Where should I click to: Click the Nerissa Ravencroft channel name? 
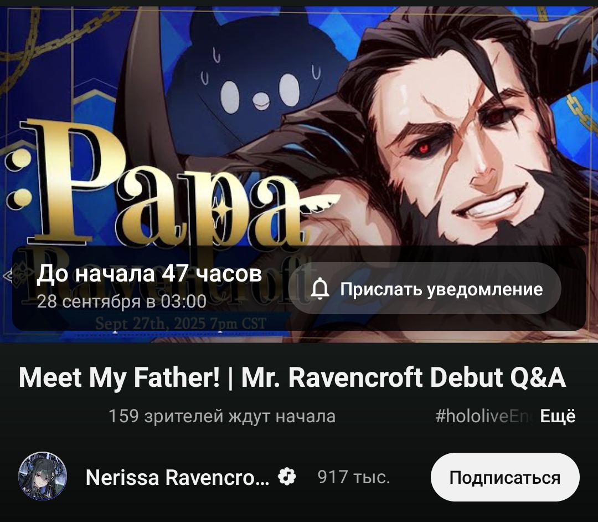pos(178,477)
